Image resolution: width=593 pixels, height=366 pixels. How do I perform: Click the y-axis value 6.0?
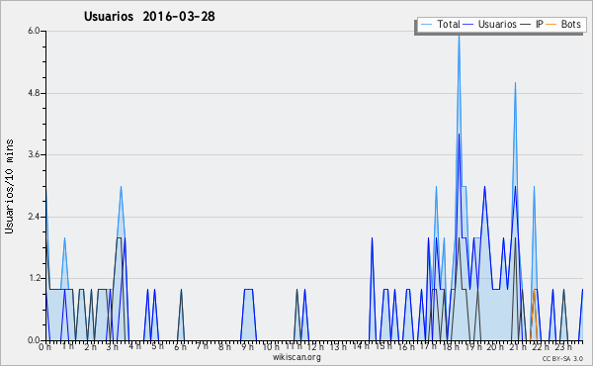tap(34, 31)
